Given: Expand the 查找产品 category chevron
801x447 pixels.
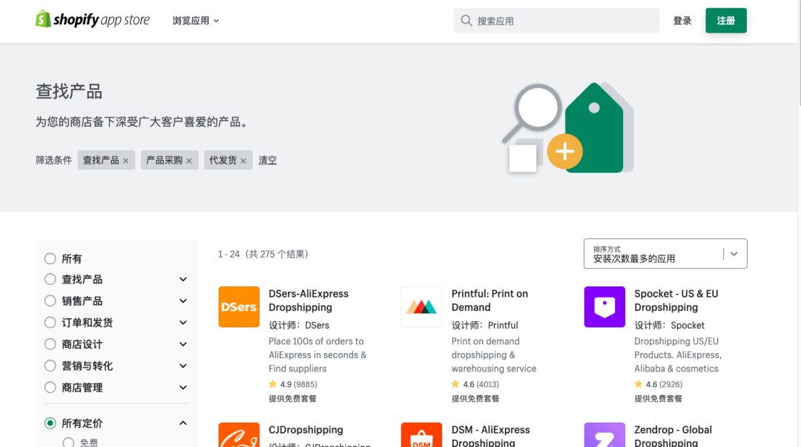Looking at the screenshot, I should pos(183,279).
